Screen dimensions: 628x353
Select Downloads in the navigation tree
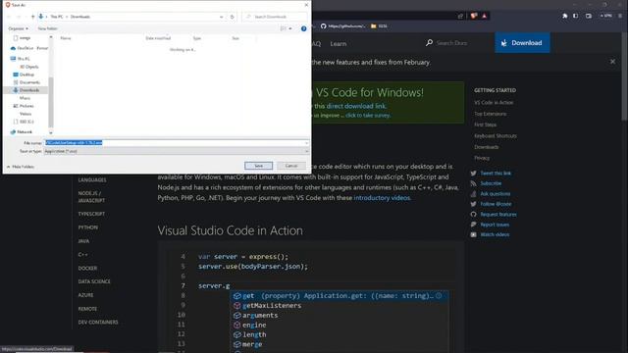(x=26, y=90)
